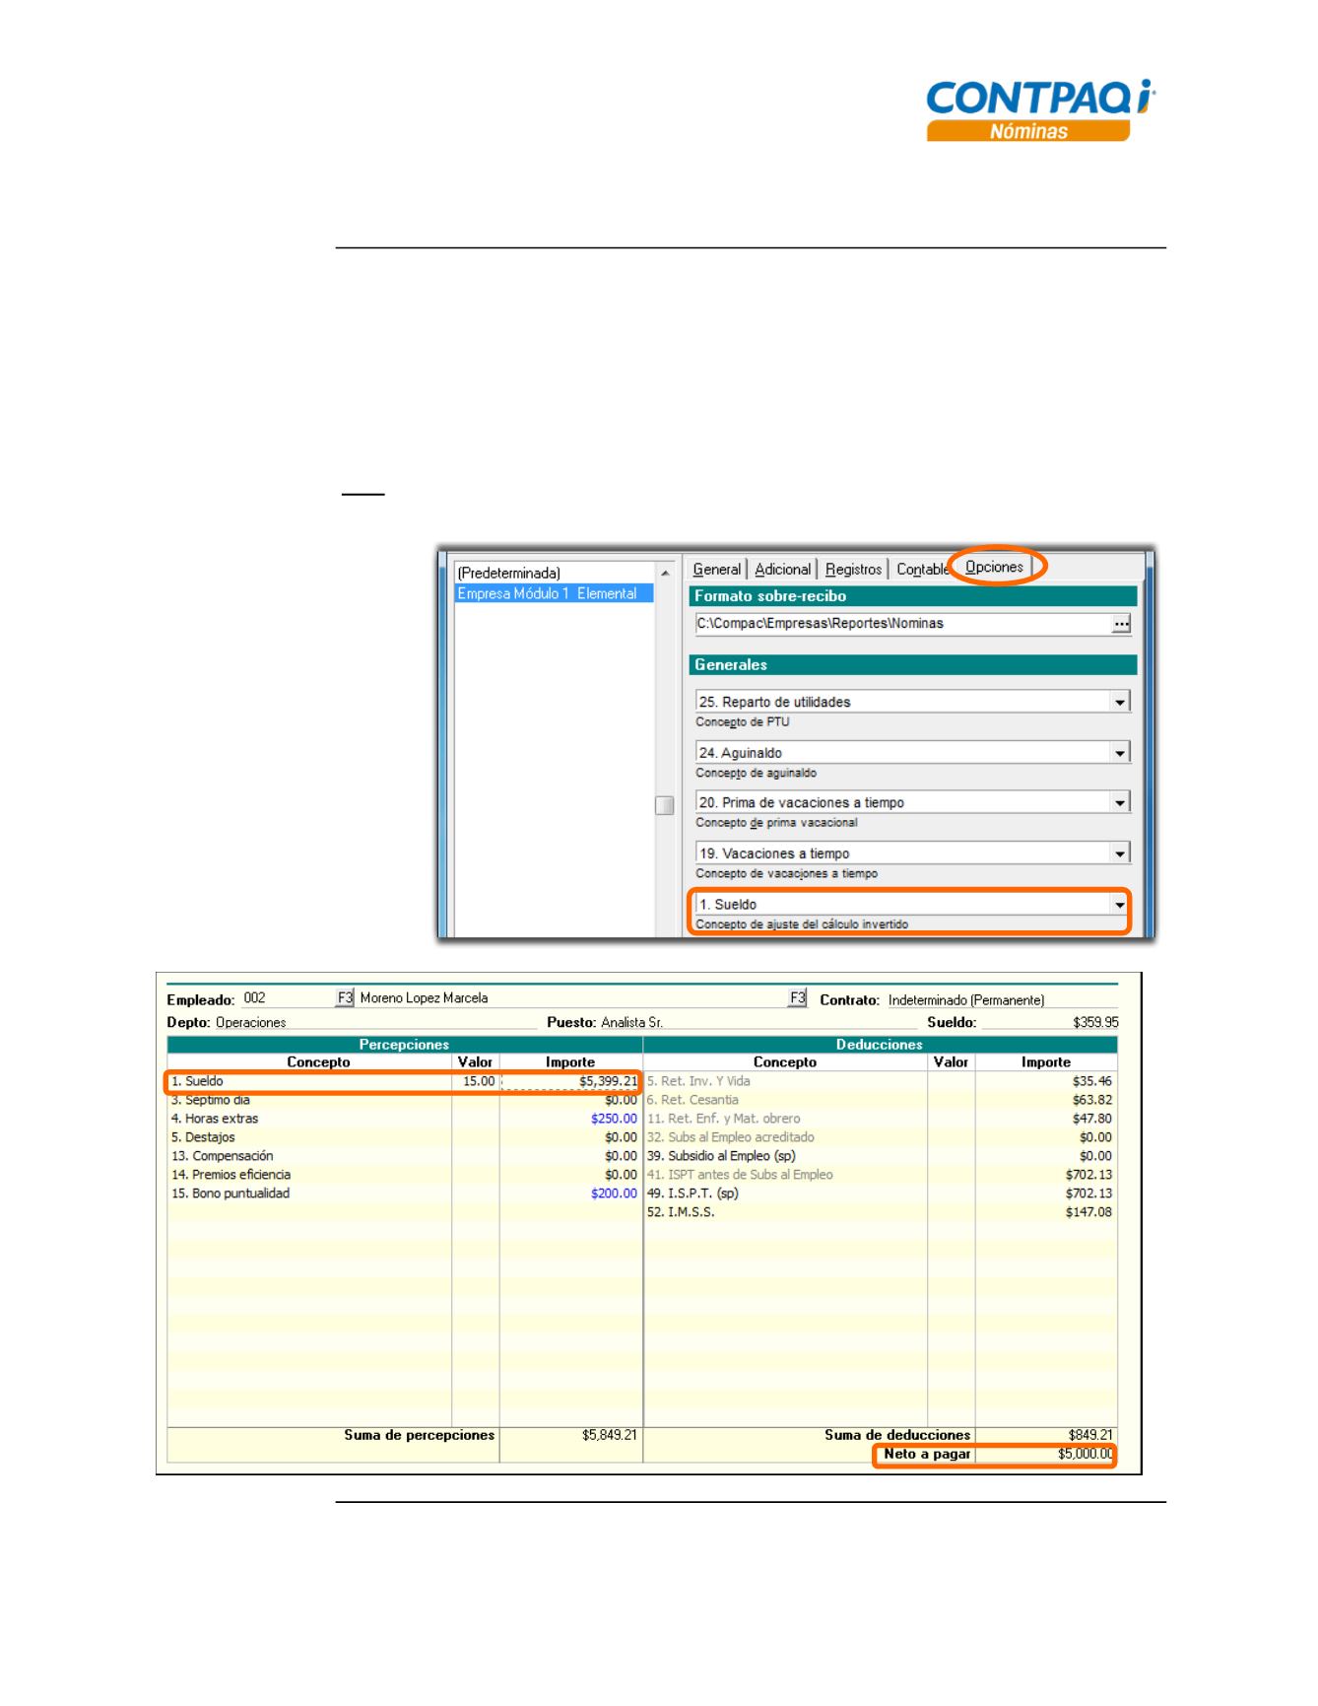
Task: Select deduction 6. Ret. Cesantia
Action: point(880,1100)
